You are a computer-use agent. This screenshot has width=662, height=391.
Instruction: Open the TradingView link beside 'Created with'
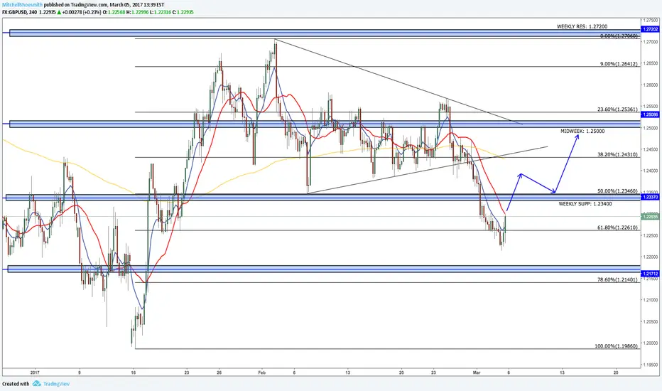point(56,384)
